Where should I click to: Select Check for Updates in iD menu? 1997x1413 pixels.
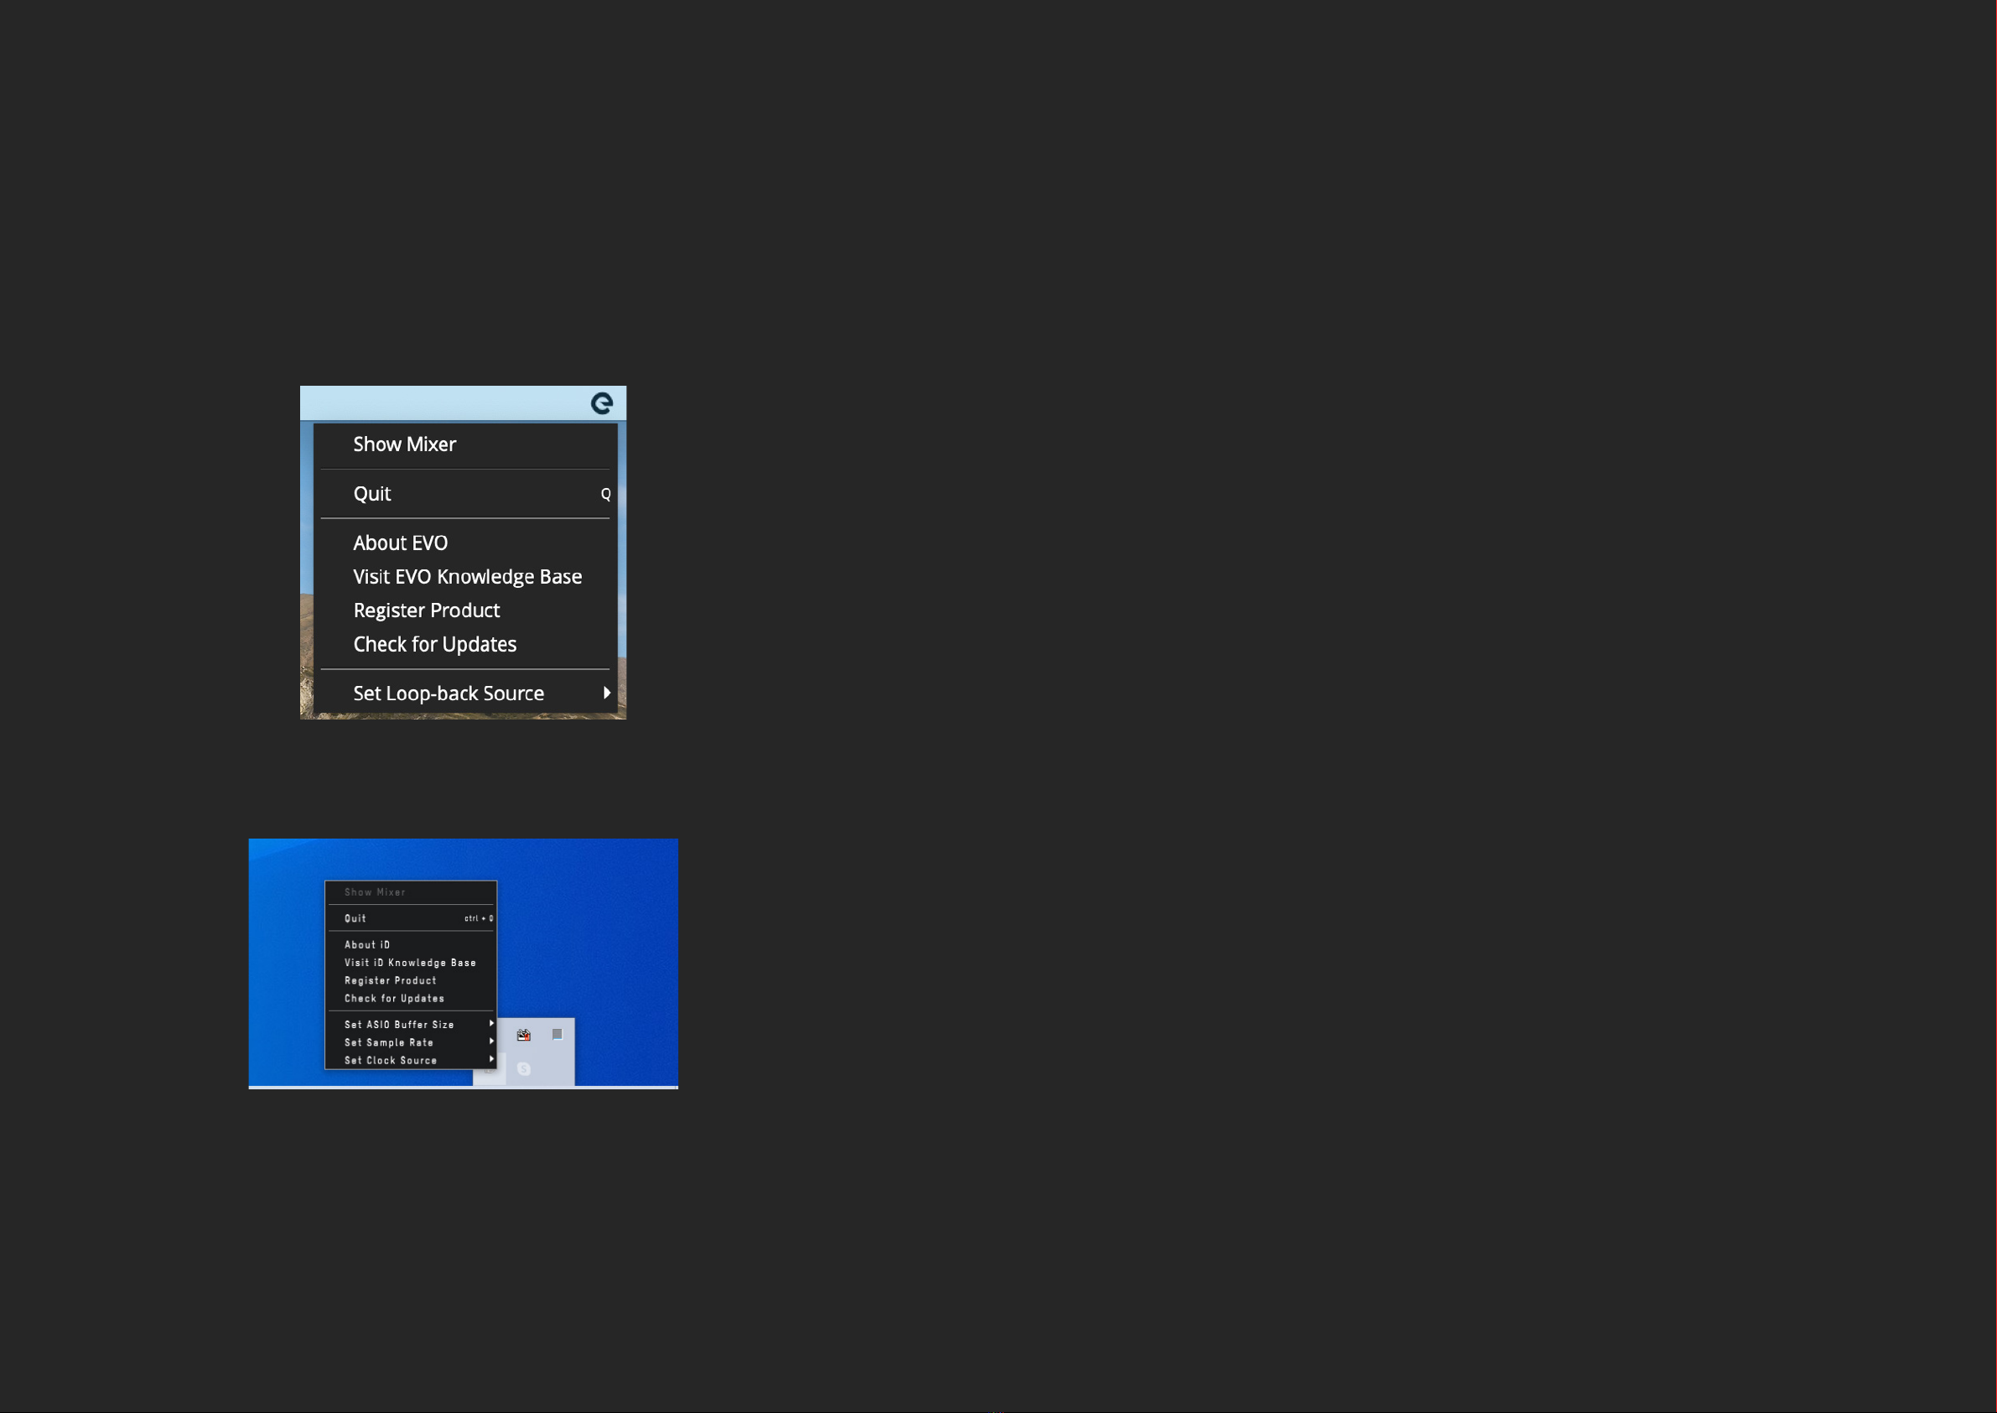tap(411, 999)
